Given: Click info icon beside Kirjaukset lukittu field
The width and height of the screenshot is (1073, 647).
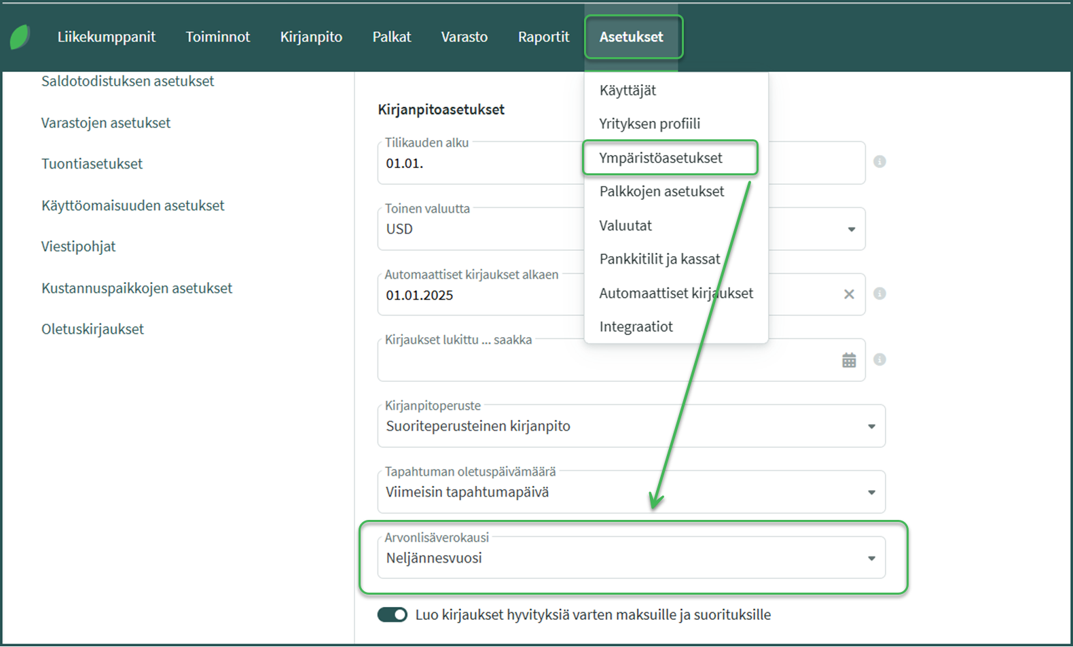Looking at the screenshot, I should pyautogui.click(x=879, y=360).
